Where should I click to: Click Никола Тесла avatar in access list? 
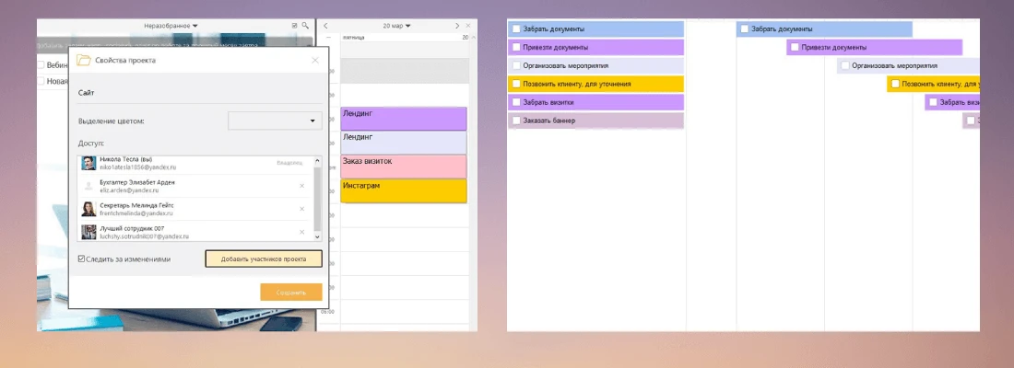pos(88,163)
